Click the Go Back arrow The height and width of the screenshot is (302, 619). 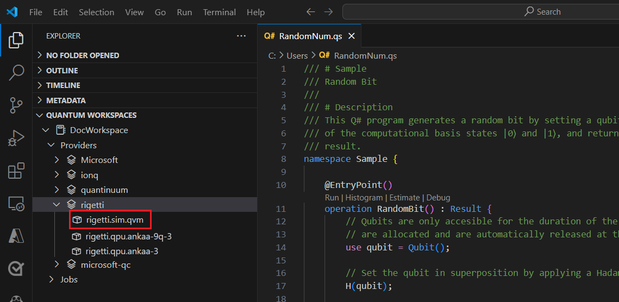[x=311, y=12]
